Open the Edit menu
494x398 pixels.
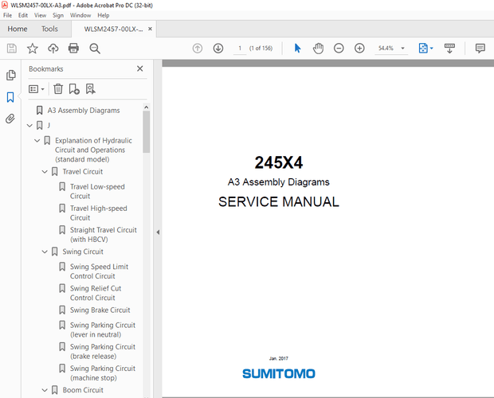click(22, 15)
